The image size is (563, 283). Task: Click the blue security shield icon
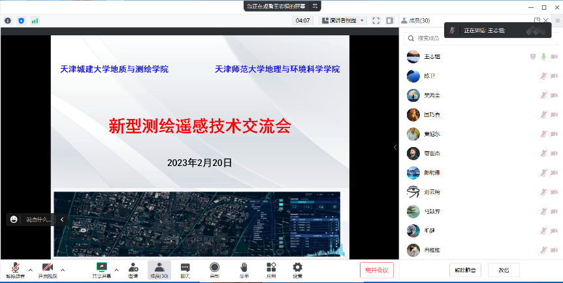(x=21, y=21)
